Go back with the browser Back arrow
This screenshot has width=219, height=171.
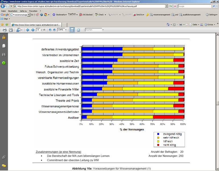[x=3, y=6]
